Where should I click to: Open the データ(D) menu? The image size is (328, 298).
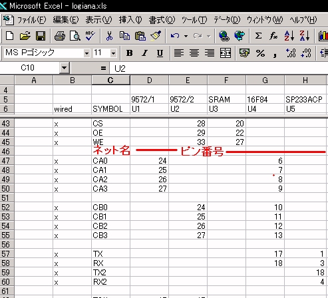click(227, 20)
